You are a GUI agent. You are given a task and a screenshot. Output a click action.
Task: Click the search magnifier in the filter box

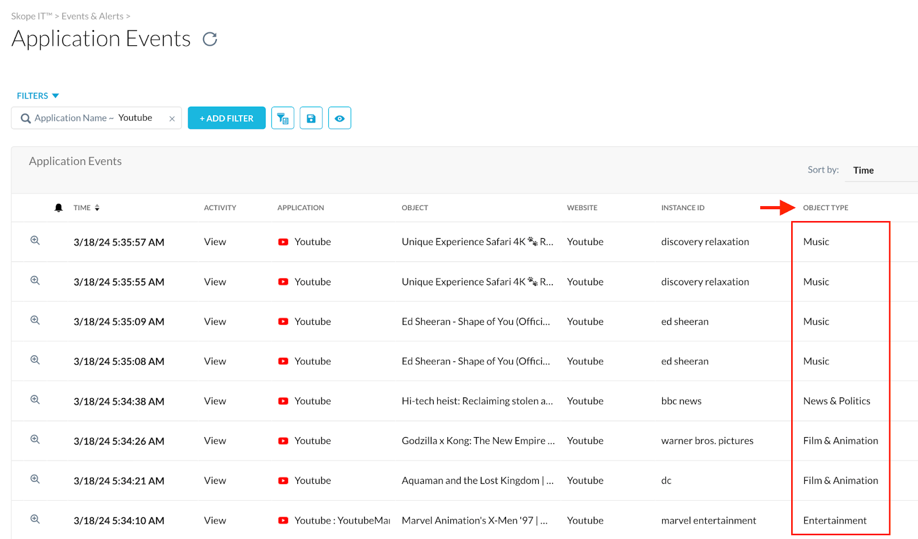coord(25,119)
